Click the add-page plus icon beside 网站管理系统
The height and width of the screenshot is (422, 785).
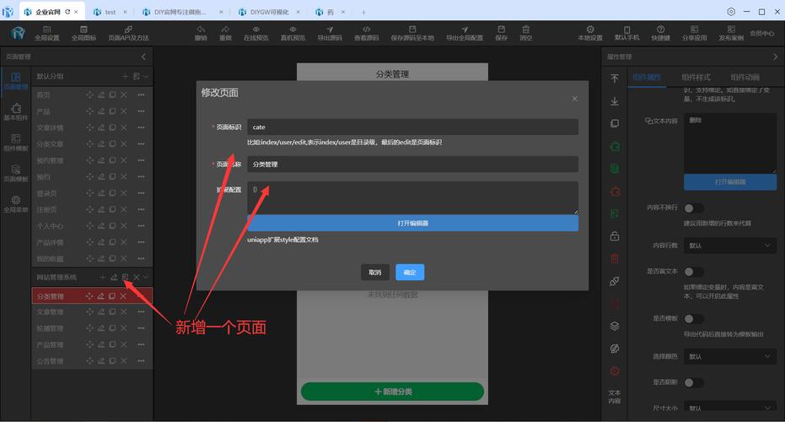pos(103,277)
